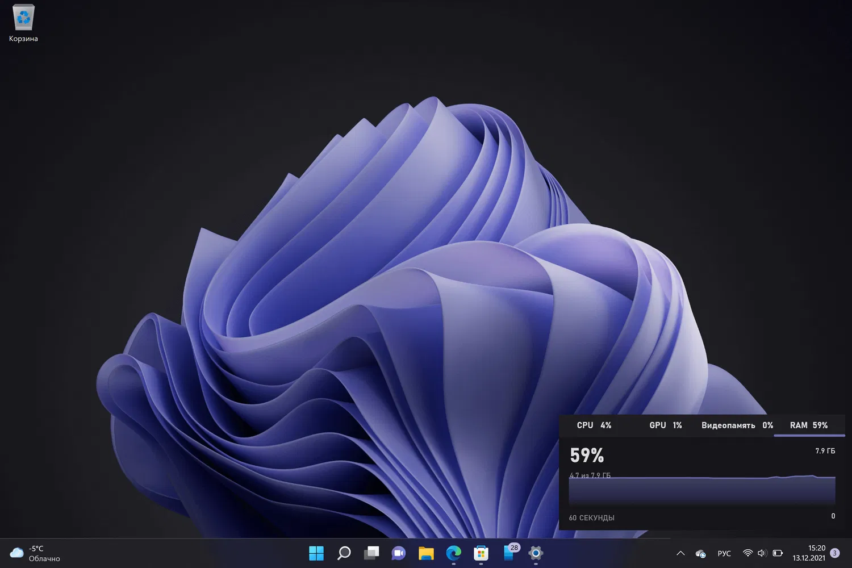Open Microsoft Store from the taskbar

coord(481,553)
